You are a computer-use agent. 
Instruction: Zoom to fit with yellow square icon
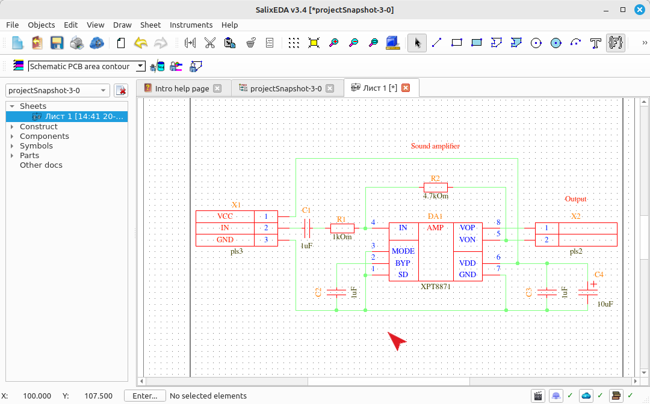point(314,43)
